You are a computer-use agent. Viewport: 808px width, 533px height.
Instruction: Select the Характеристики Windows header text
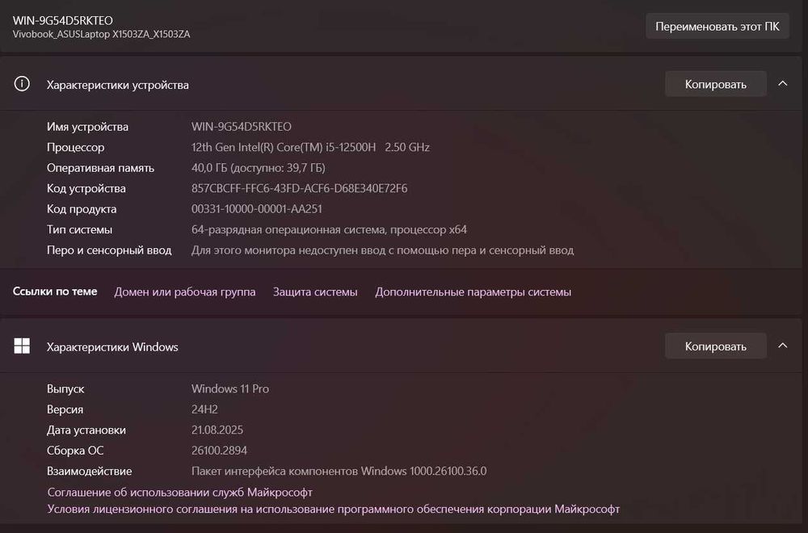tap(112, 346)
